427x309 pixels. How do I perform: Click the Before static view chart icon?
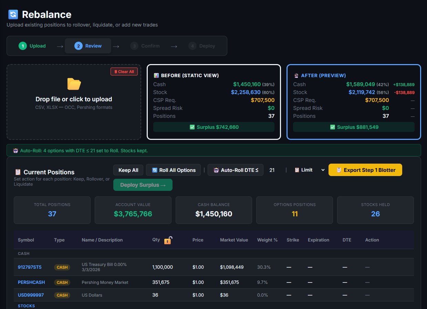pyautogui.click(x=156, y=75)
